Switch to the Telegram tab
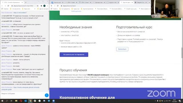Viewport: 183px width, 103px height. [x=140, y=2]
